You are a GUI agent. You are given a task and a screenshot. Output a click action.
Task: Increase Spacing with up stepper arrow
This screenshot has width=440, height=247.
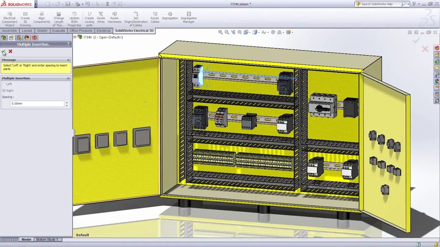point(67,102)
